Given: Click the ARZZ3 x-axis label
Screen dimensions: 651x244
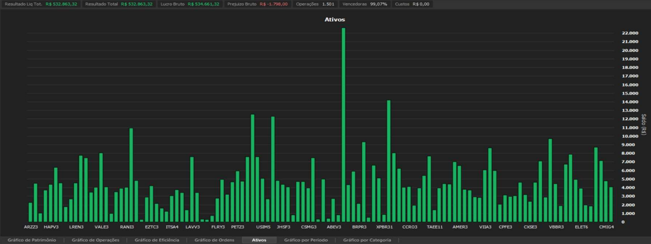Looking at the screenshot, I should [x=31, y=227].
